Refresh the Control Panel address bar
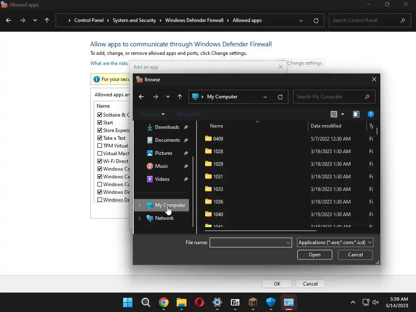416x312 pixels. tap(316, 21)
